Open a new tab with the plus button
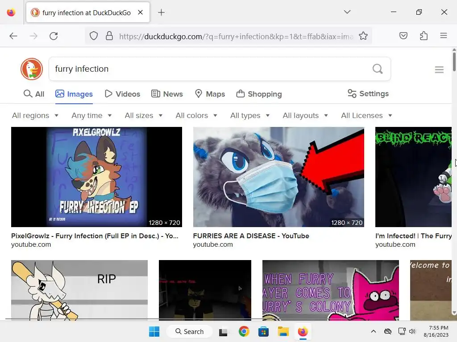Viewport: 457px width, 342px height. [x=161, y=12]
